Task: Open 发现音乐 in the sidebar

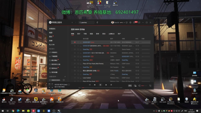Action: 52,29
